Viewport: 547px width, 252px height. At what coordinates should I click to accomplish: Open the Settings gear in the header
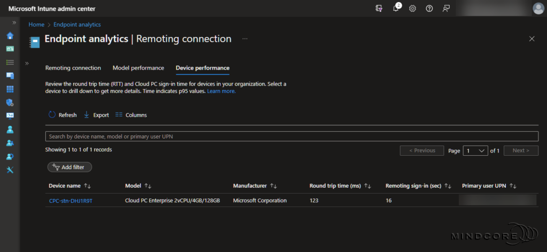pos(412,9)
